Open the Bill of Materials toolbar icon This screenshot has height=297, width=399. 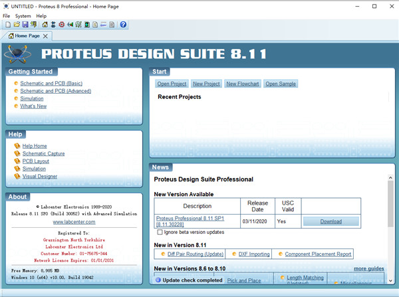click(95, 25)
